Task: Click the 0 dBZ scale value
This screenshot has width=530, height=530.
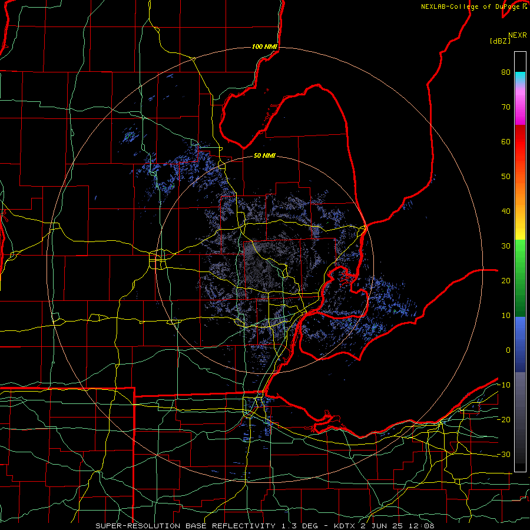Action: 508,350
